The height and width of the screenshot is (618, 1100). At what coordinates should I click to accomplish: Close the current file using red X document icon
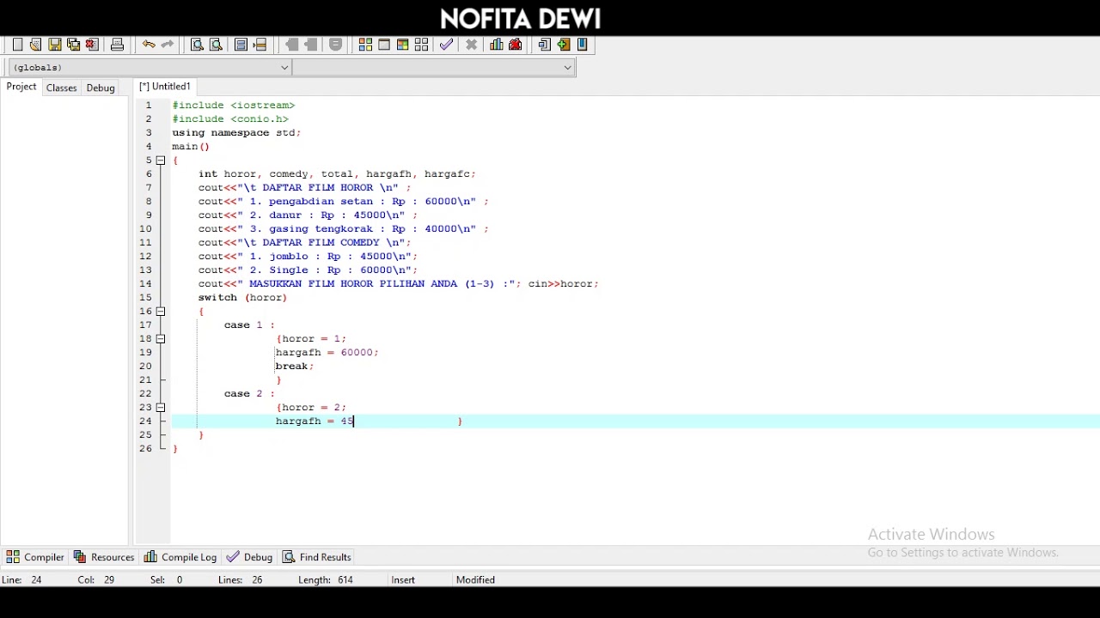pyautogui.click(x=92, y=45)
